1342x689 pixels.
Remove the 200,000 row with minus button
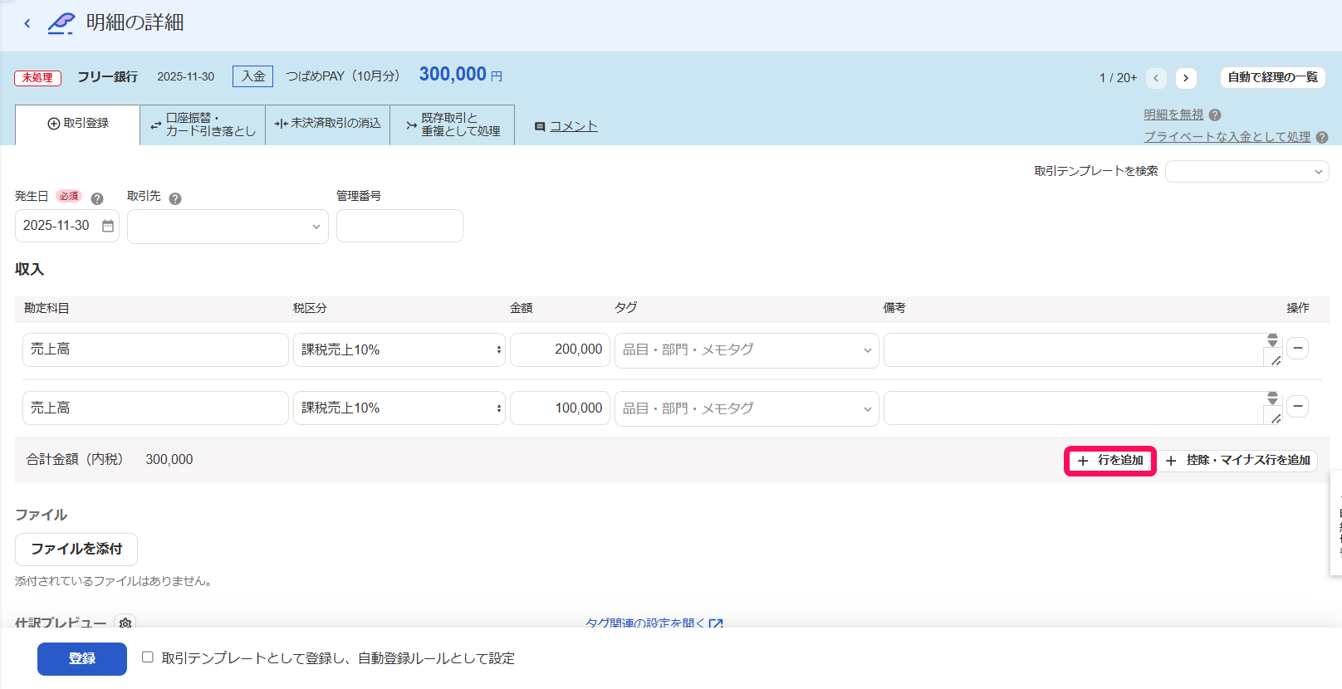1298,348
